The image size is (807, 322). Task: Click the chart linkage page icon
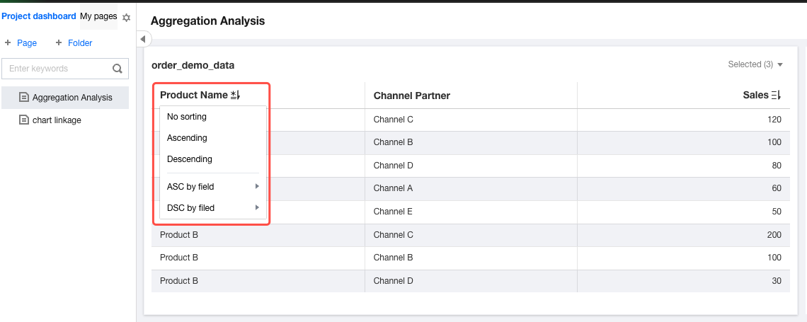coord(24,120)
